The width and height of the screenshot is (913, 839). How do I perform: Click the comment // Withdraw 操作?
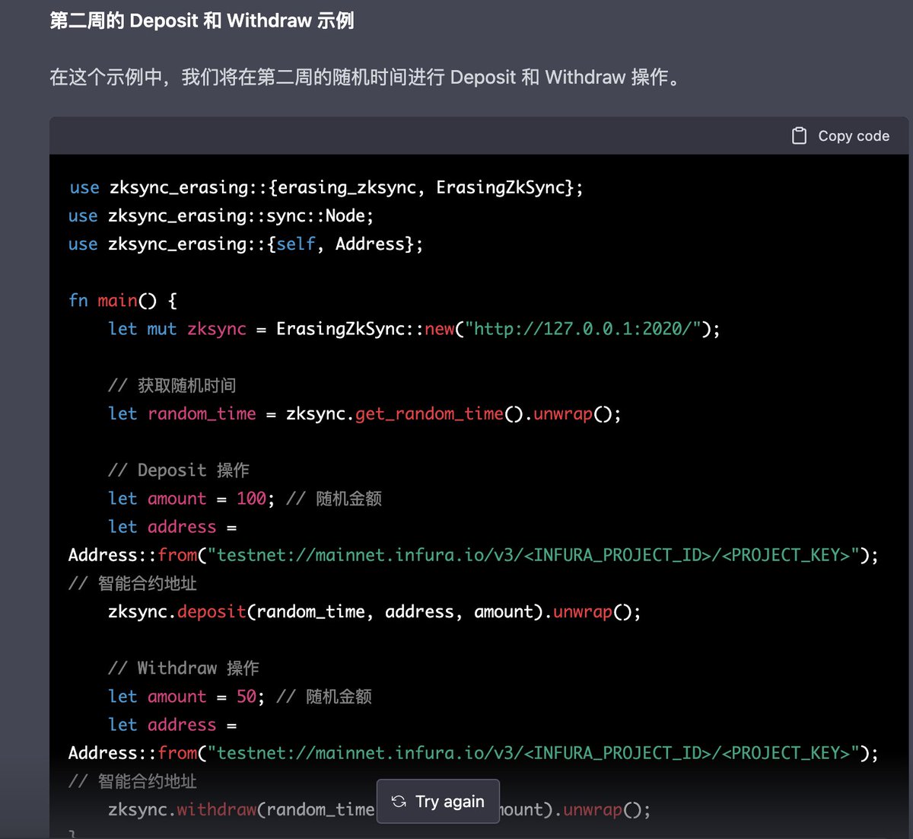[x=183, y=668]
